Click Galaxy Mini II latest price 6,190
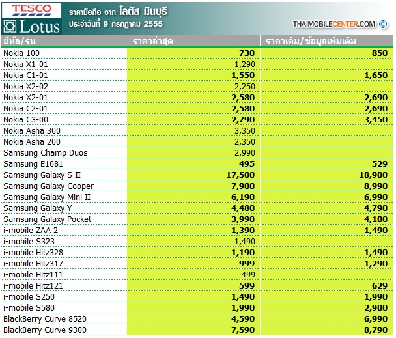This screenshot has width=396, height=338. 243,197
